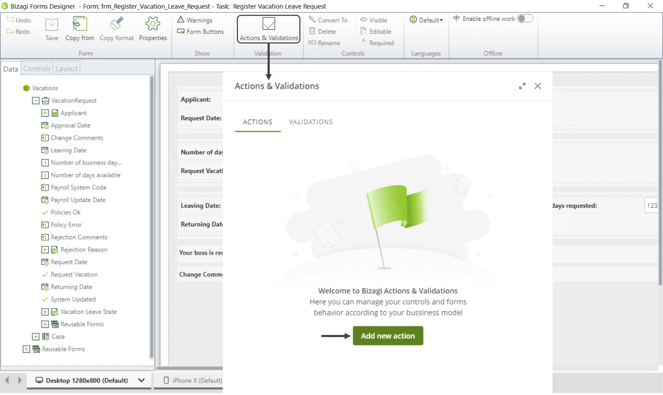The height and width of the screenshot is (395, 663).
Task: Click the days requested number field
Action: (651, 206)
